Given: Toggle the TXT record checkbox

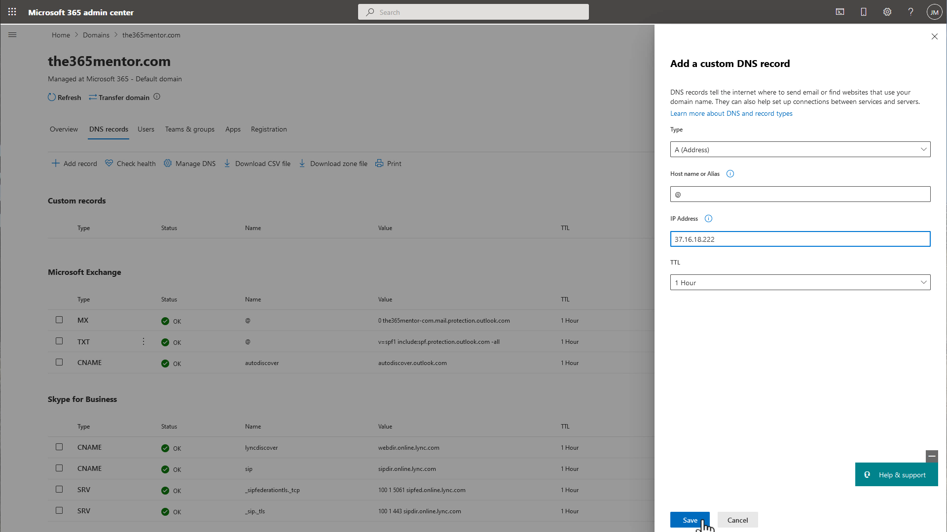Looking at the screenshot, I should point(59,341).
